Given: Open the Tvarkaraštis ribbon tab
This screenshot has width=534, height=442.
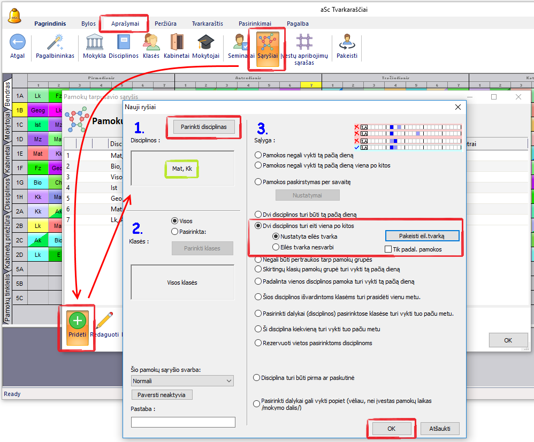Looking at the screenshot, I should [209, 24].
